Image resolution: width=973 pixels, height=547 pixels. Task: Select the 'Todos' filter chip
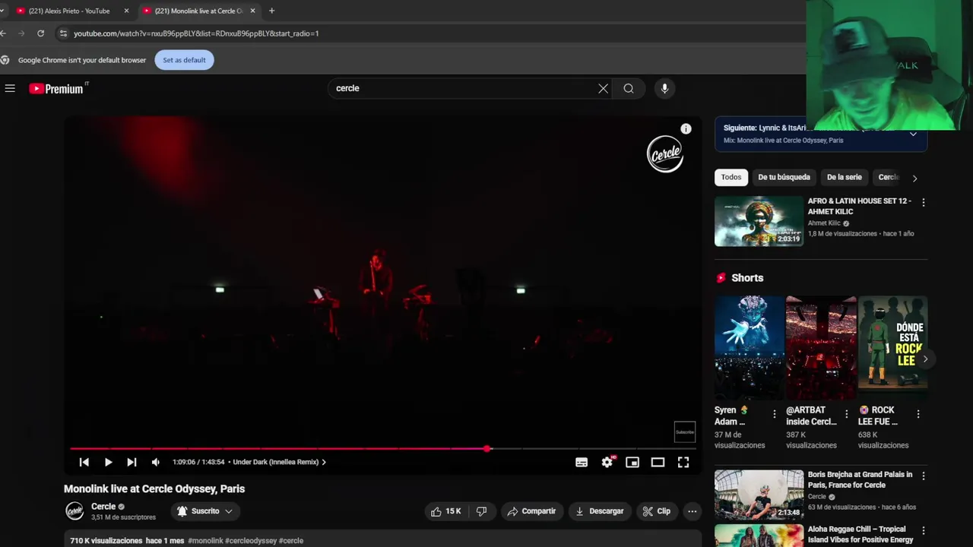[731, 177]
